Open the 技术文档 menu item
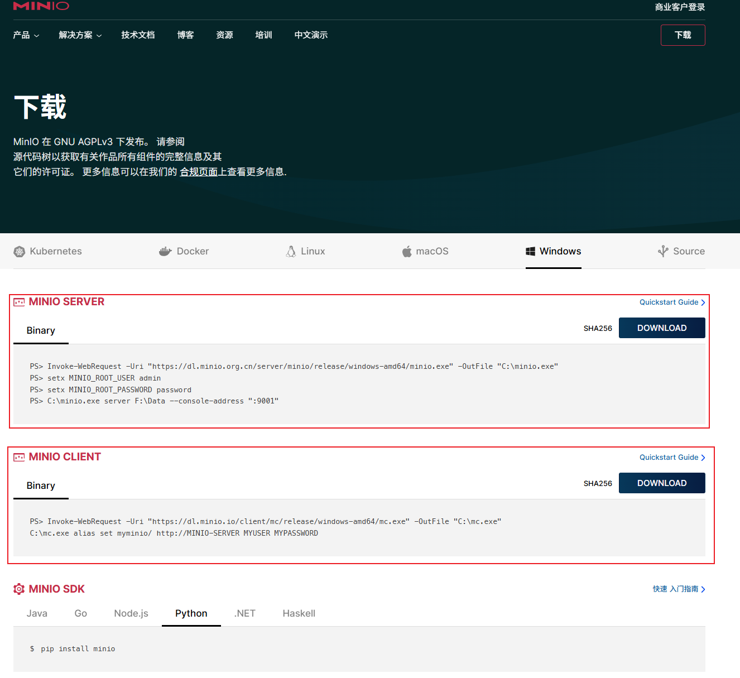Viewport: 740px width, 678px height. [138, 35]
